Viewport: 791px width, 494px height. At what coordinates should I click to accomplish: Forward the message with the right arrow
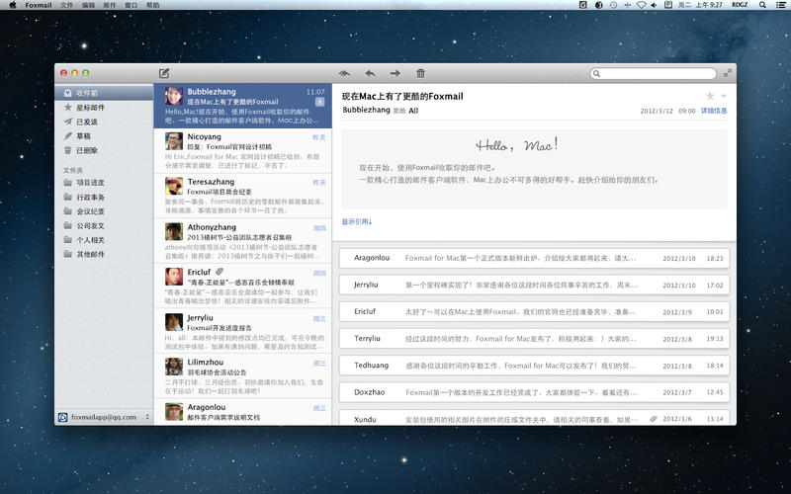click(395, 73)
